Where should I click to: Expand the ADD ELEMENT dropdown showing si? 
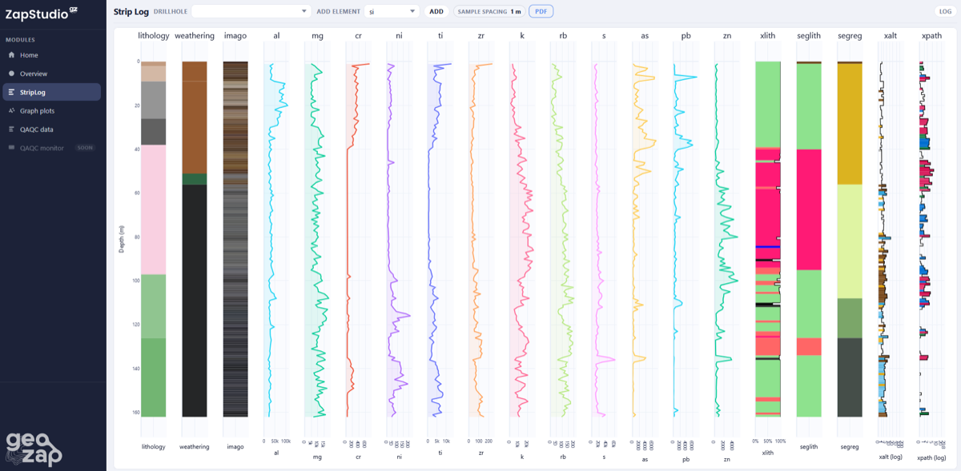pyautogui.click(x=392, y=11)
